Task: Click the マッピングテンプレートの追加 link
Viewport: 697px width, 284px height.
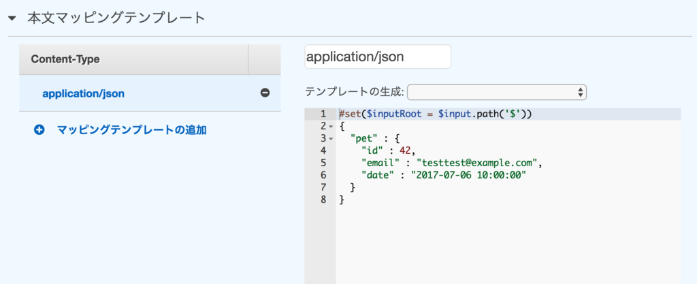Action: pyautogui.click(x=131, y=129)
